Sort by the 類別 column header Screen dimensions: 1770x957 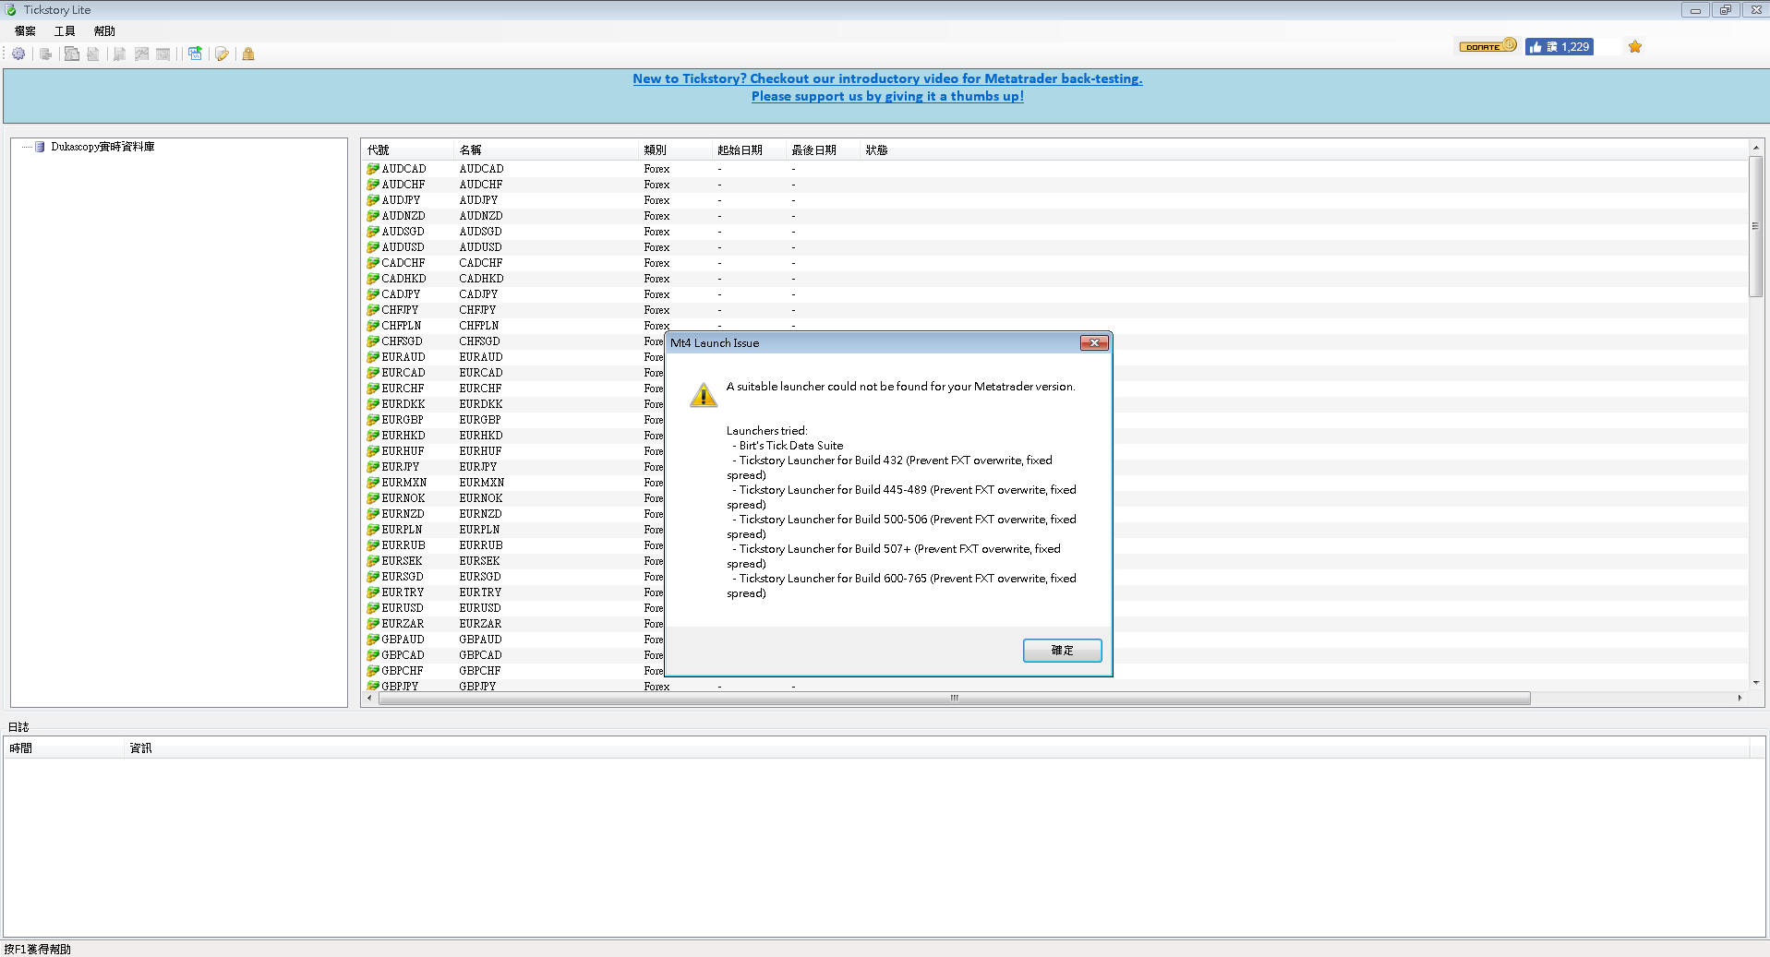point(675,150)
